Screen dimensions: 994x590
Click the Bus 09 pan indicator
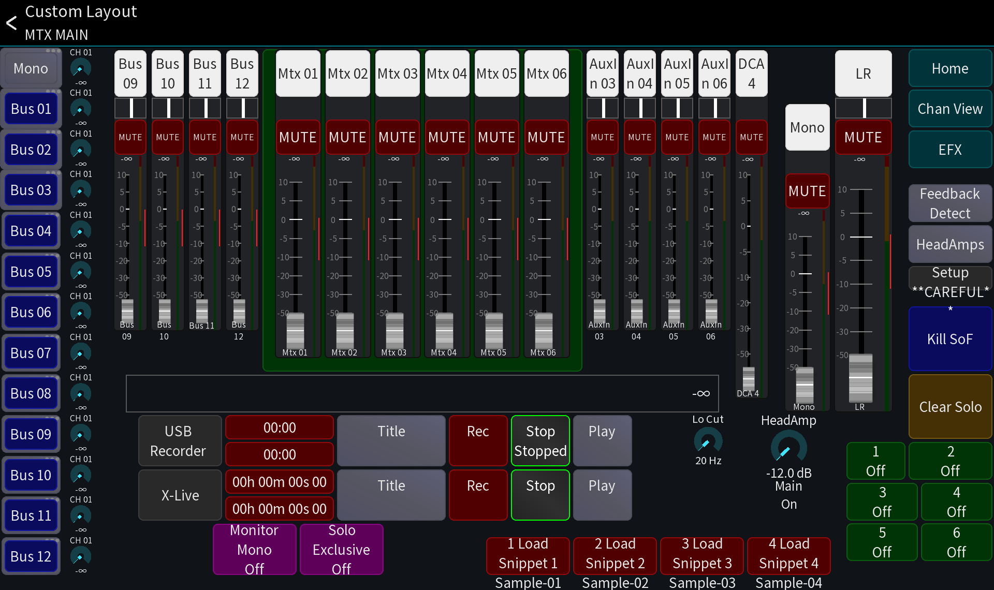tap(130, 108)
